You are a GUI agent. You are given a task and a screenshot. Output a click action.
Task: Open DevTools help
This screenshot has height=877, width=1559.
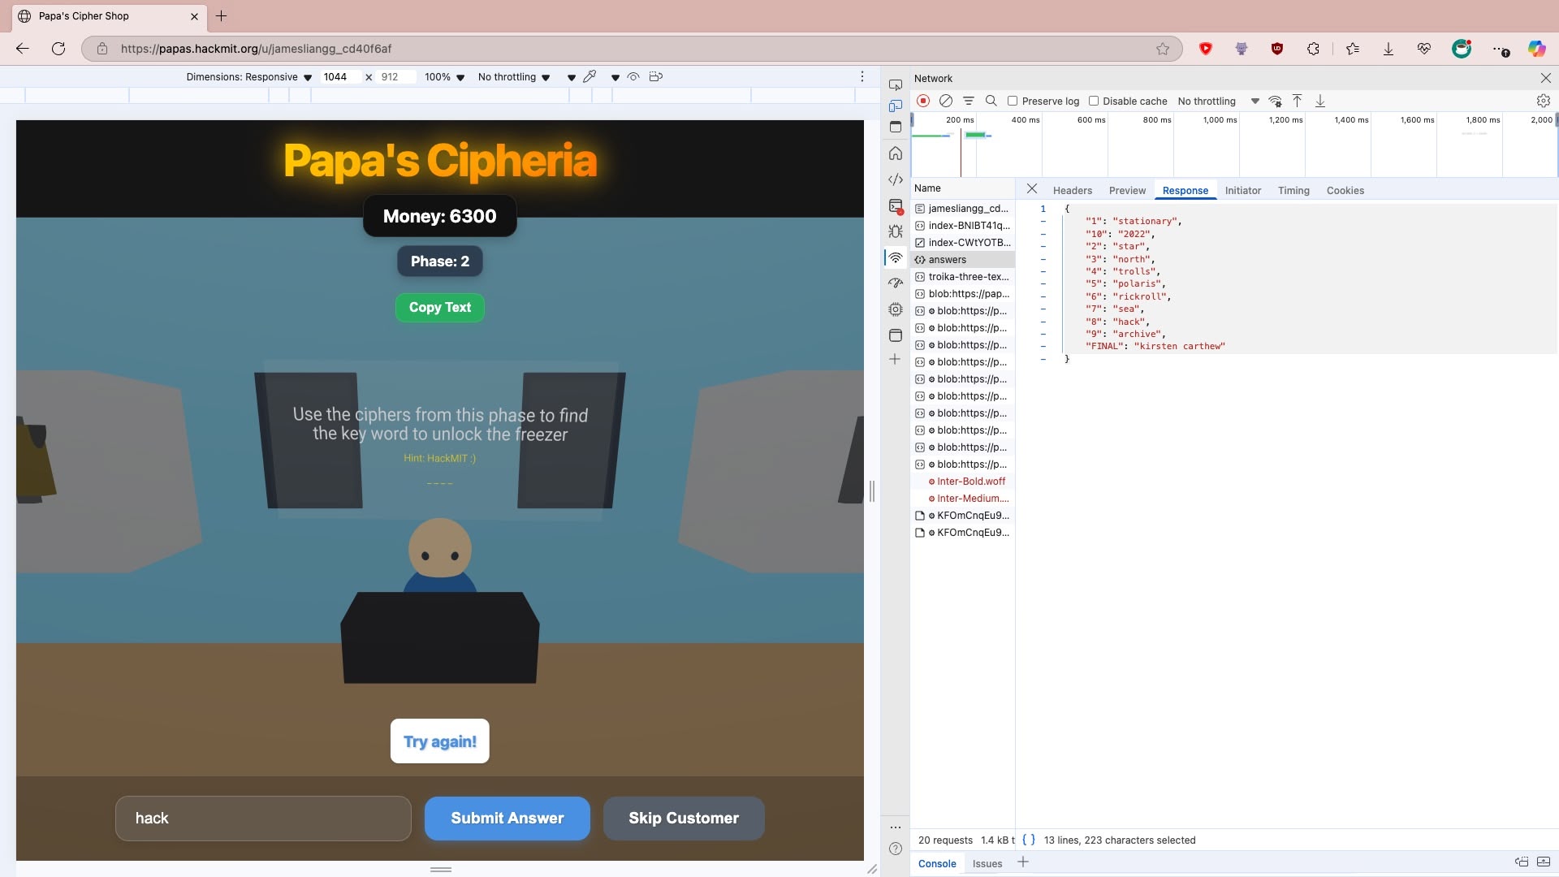point(896,849)
